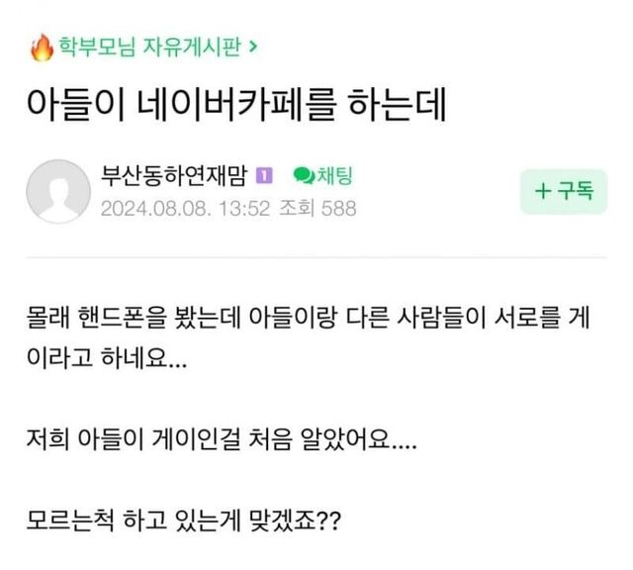Viewport: 633px width, 570px height.
Task: Open the author's gray profile avatar
Action: click(x=57, y=191)
